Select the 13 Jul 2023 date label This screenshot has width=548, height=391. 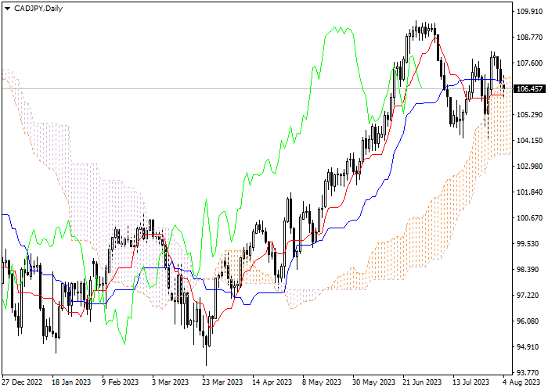pos(471,382)
